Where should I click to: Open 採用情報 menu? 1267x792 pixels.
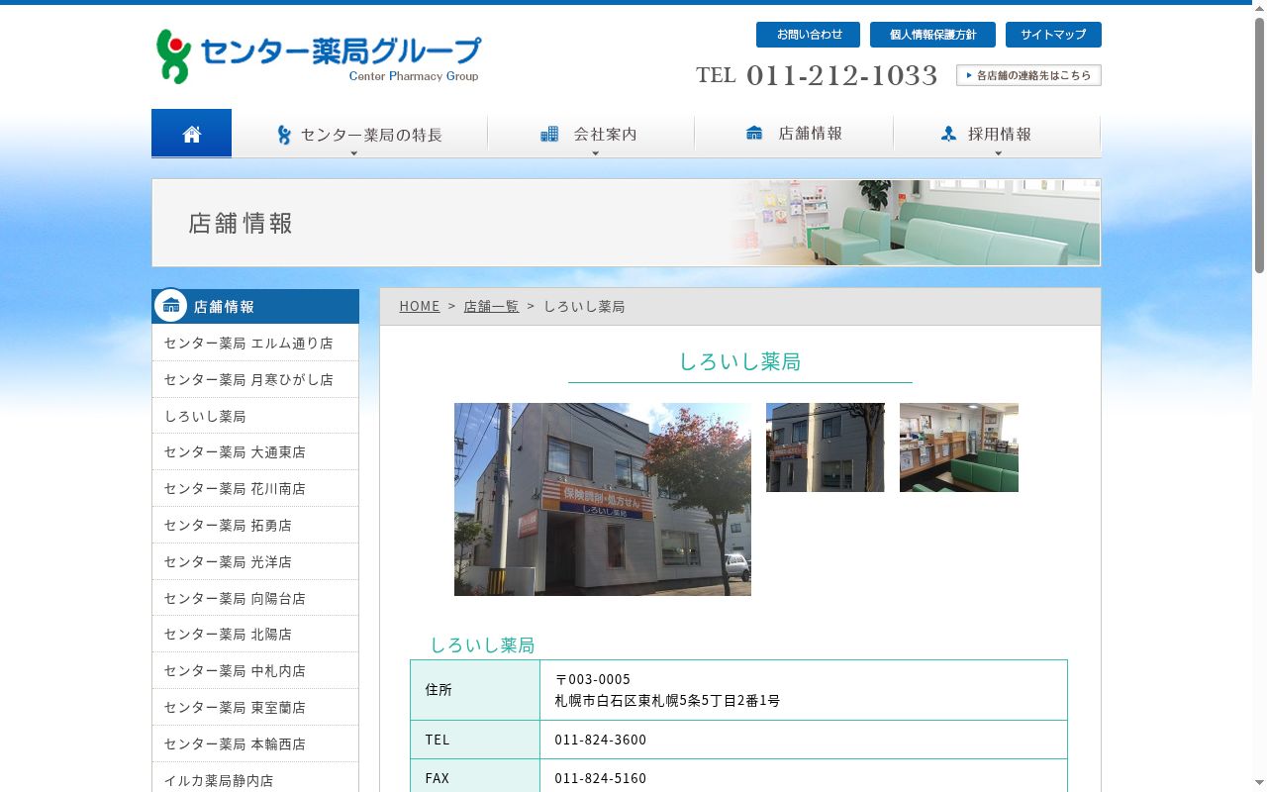coord(998,135)
